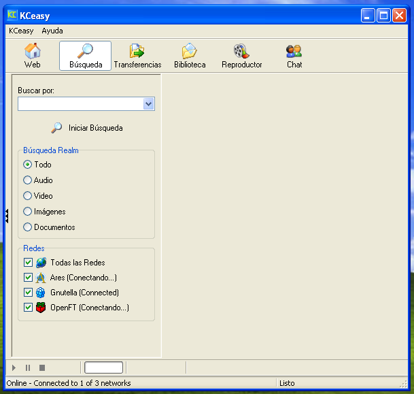Image resolution: width=414 pixels, height=394 pixels.
Task: Click the magnifier icon beside Iniciar Búsqueda
Action: click(x=56, y=128)
